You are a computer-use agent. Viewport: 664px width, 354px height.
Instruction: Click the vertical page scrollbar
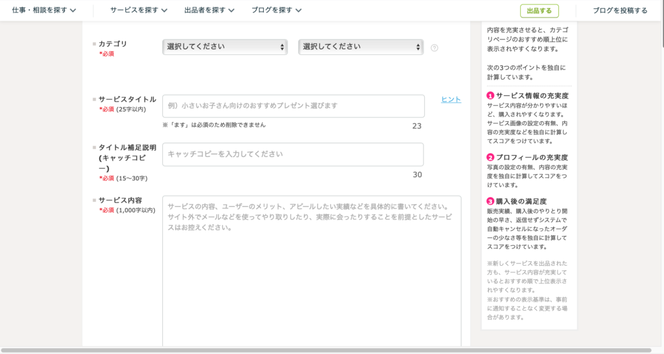coord(660,26)
